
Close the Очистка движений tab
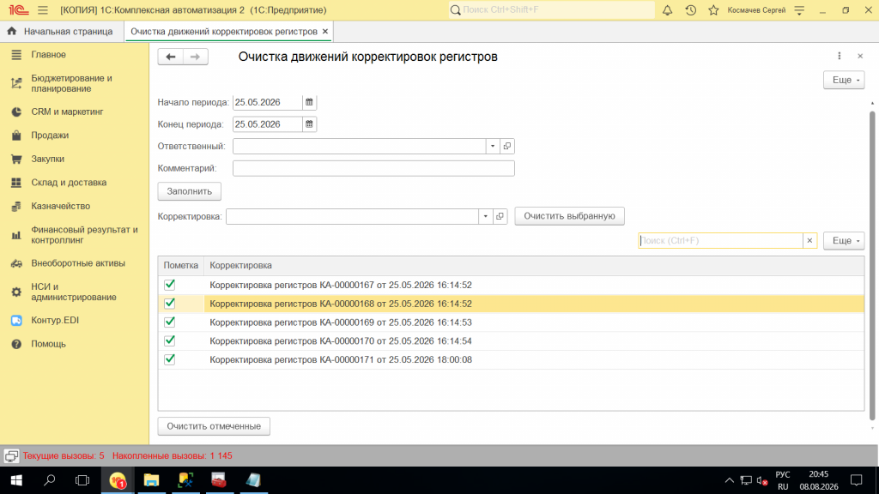324,32
